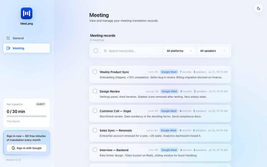Click the MeeLang app name text
267x167 pixels.
point(27,24)
